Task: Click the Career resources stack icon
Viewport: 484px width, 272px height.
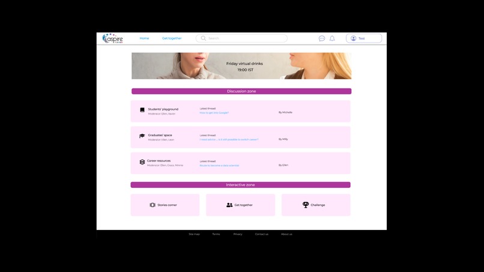Action: [142, 162]
